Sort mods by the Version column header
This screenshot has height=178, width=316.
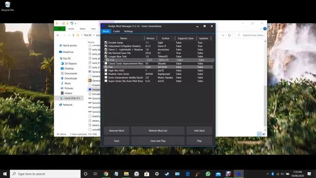[x=150, y=39]
